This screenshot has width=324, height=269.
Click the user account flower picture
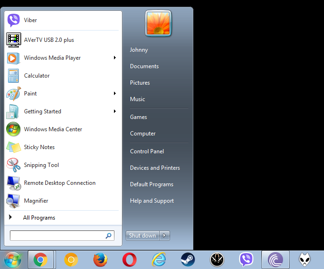pos(158,23)
